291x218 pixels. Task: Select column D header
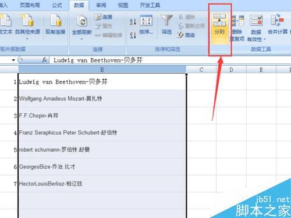point(231,70)
